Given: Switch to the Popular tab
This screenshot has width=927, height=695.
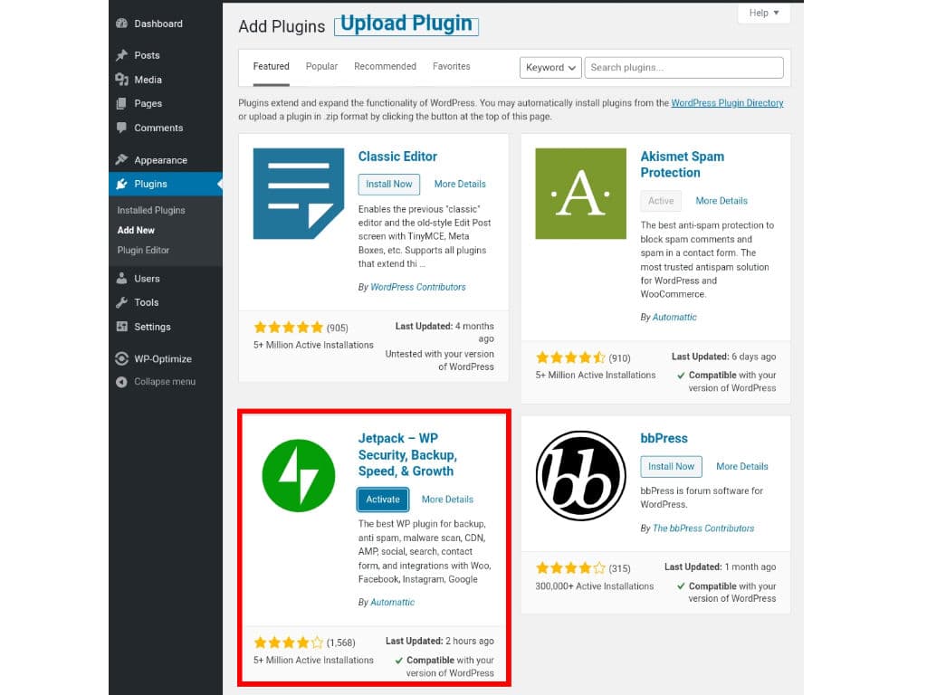Looking at the screenshot, I should coord(321,66).
